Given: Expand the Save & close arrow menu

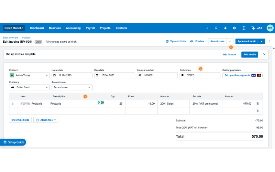Looking at the screenshot, I should [230, 41].
